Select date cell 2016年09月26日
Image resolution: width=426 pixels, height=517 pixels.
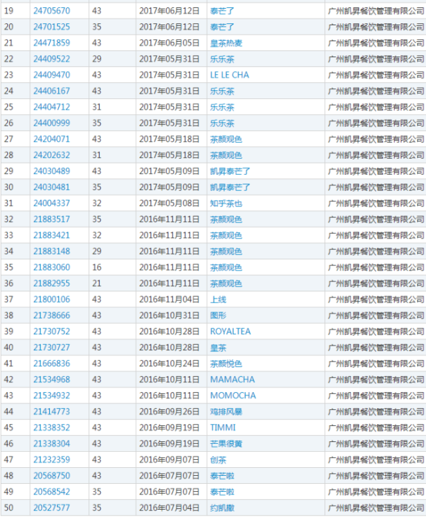coord(169,412)
